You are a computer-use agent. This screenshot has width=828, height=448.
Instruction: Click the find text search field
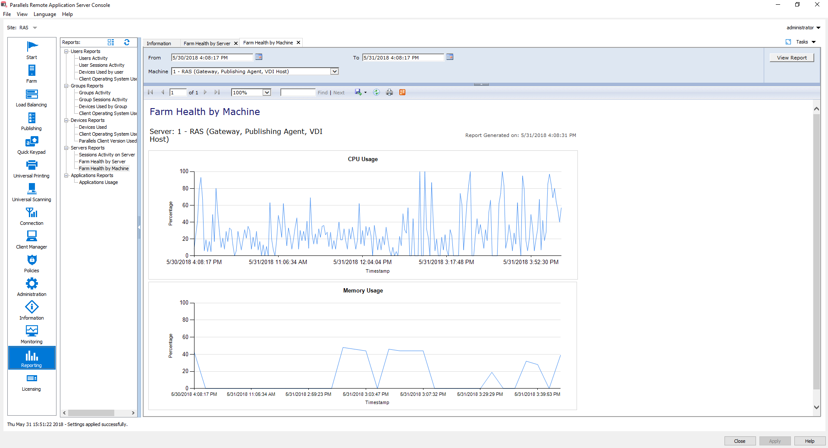[298, 92]
